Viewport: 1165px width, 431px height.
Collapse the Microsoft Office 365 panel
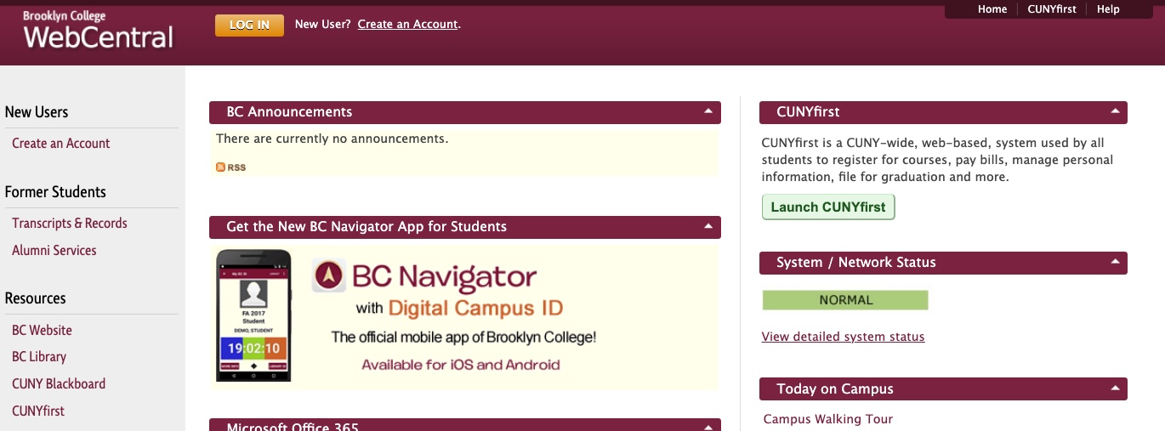tap(708, 426)
